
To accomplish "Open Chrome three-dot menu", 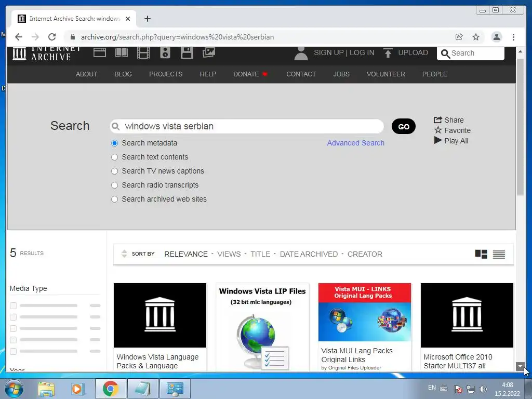I will (x=513, y=37).
